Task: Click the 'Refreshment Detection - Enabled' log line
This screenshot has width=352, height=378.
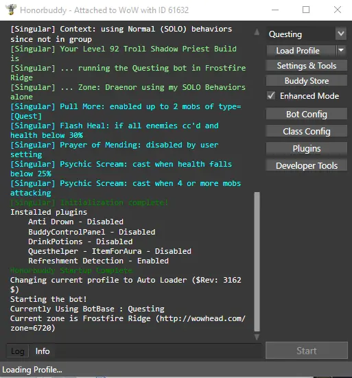Action: [98, 261]
